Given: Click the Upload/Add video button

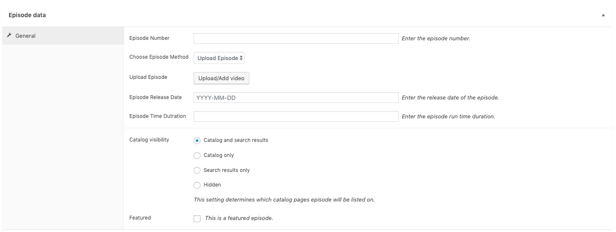Looking at the screenshot, I should coord(221,78).
